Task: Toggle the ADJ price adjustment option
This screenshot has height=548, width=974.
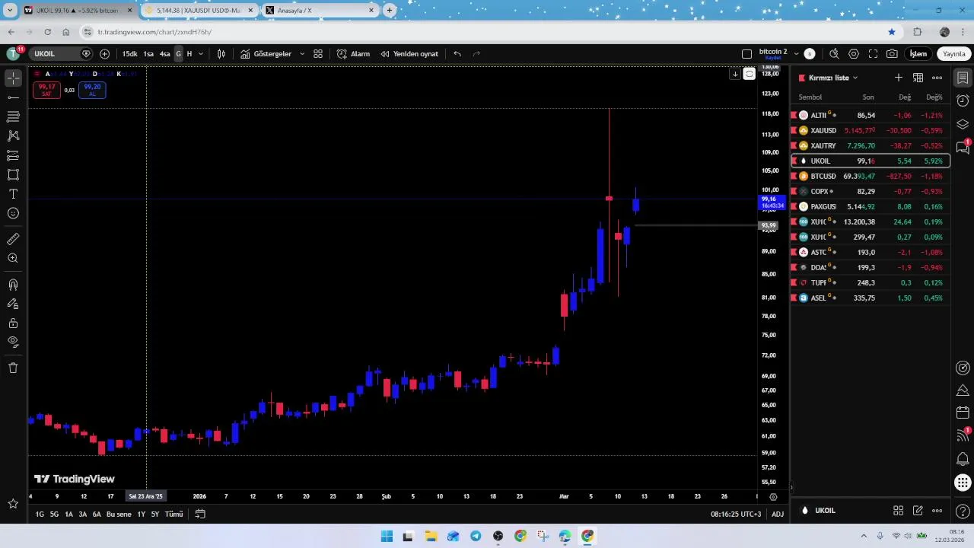Action: point(778,514)
